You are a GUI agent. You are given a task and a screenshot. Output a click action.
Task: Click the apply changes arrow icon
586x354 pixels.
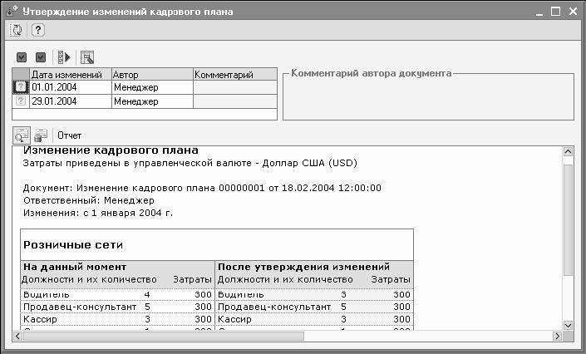point(64,57)
